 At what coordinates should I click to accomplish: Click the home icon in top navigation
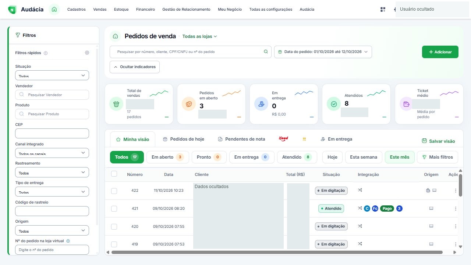54,9
